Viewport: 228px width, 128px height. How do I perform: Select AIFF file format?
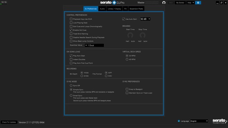[x=106, y=73]
